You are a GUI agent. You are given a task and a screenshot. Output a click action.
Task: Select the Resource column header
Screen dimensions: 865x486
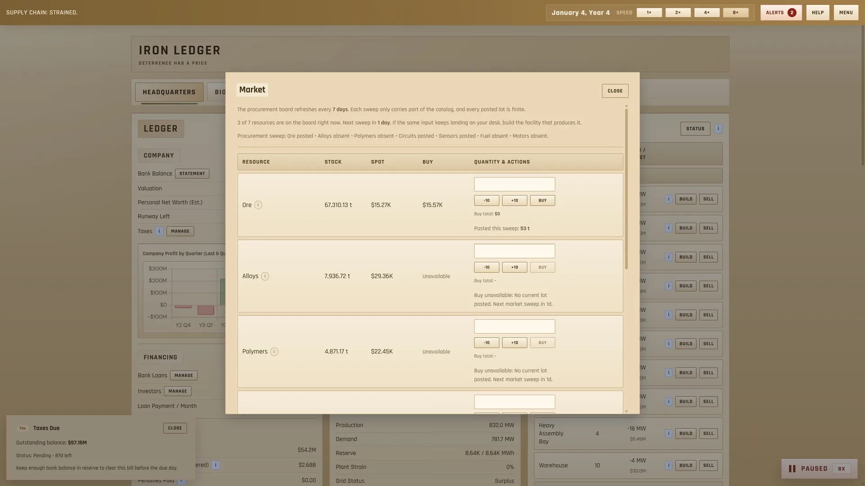coord(256,162)
